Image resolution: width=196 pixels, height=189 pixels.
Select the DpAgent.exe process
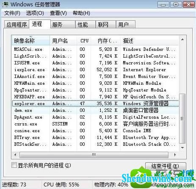pos(95,117)
